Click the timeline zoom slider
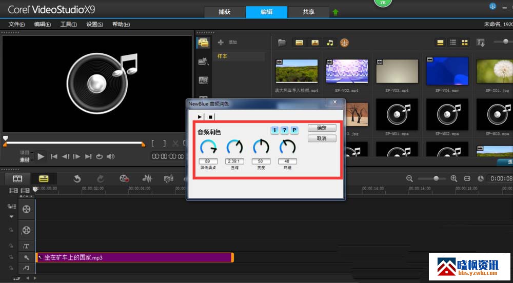513x283 pixels. [436, 178]
